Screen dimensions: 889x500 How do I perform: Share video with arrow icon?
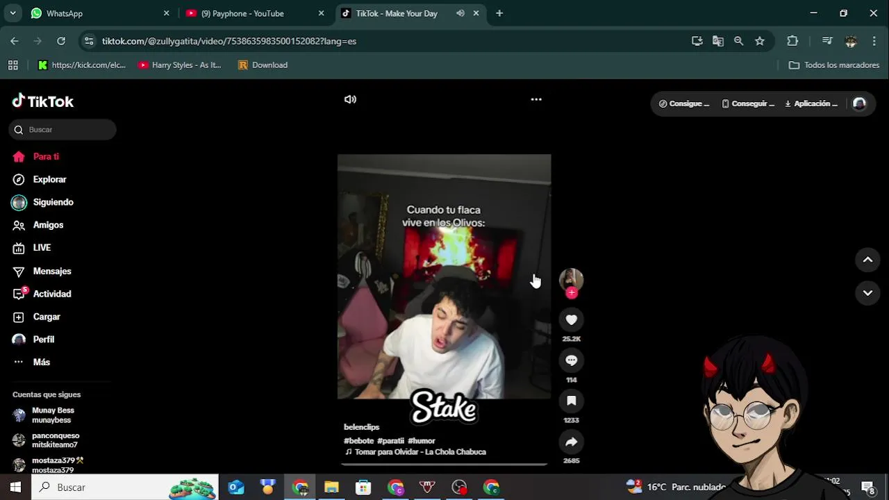click(571, 442)
